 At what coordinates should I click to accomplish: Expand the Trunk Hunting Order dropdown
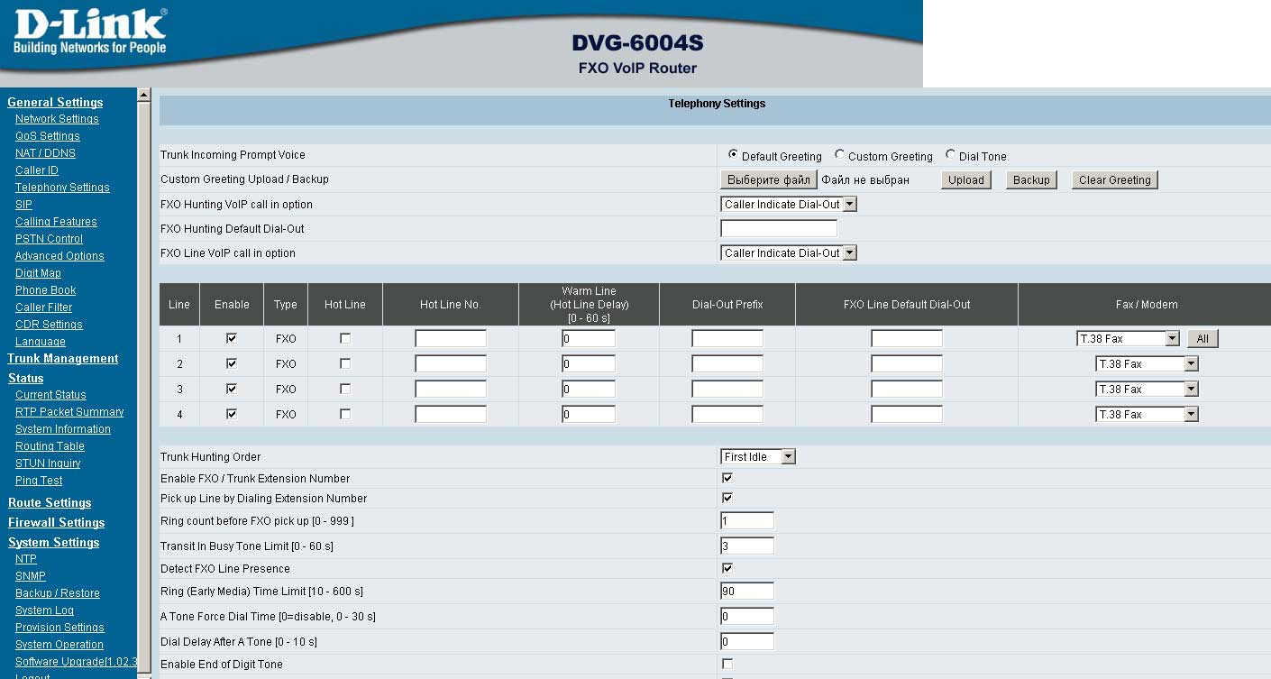pyautogui.click(x=757, y=457)
